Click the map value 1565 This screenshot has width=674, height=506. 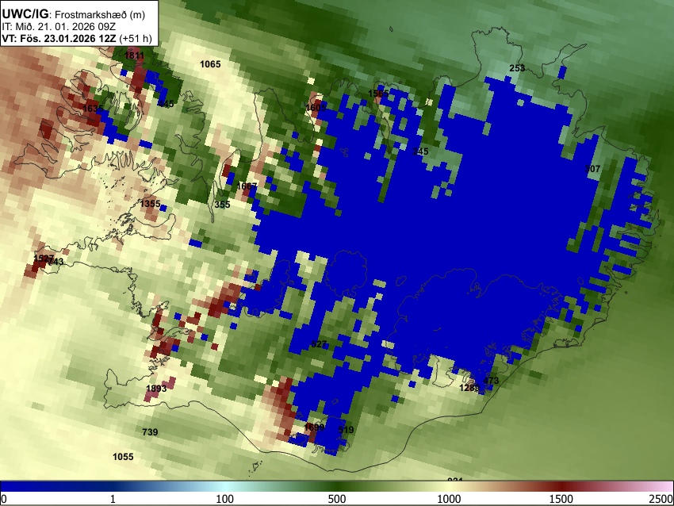pos(378,94)
